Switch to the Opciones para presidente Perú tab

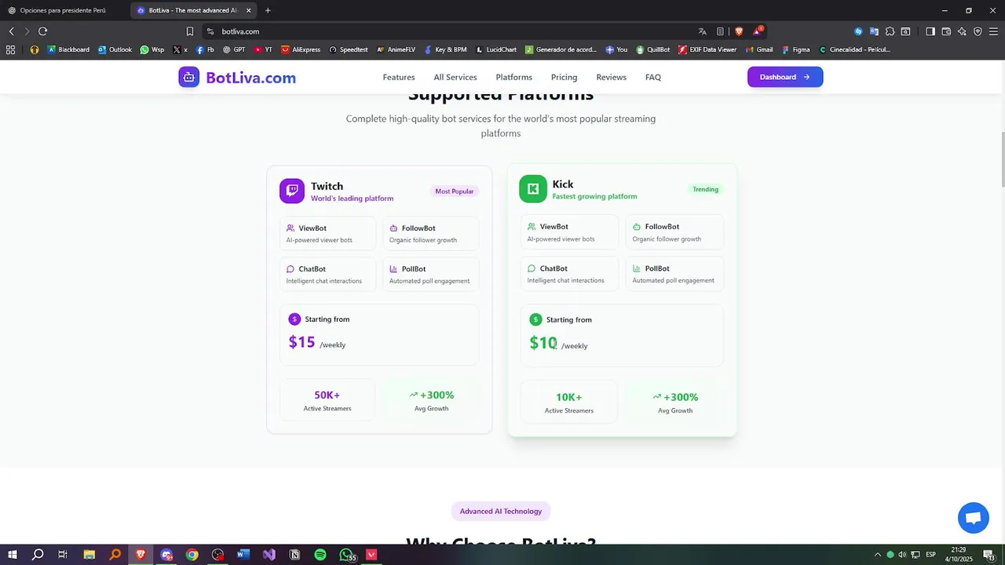[x=63, y=10]
